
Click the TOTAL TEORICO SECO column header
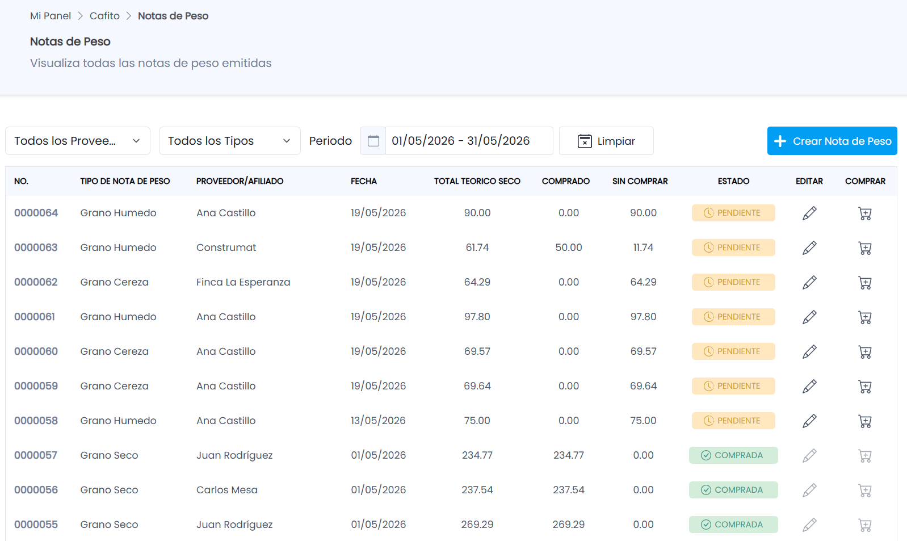(477, 181)
